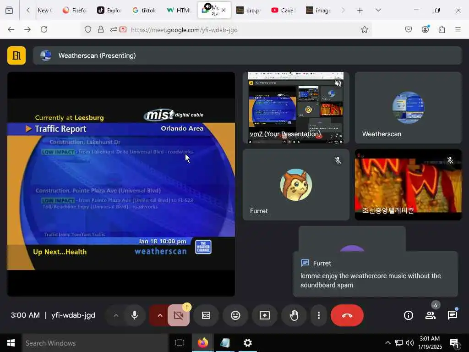This screenshot has height=352, width=469.
Task: Open the taskbar clock 3:01 AM
Action: 430,343
